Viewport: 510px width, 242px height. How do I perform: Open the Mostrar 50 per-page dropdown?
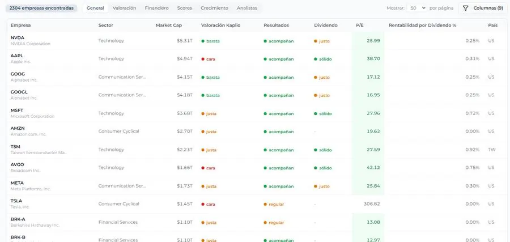pyautogui.click(x=416, y=8)
